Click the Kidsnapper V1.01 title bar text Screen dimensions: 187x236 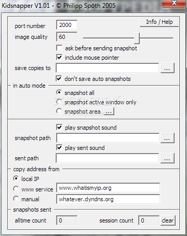(59, 6)
